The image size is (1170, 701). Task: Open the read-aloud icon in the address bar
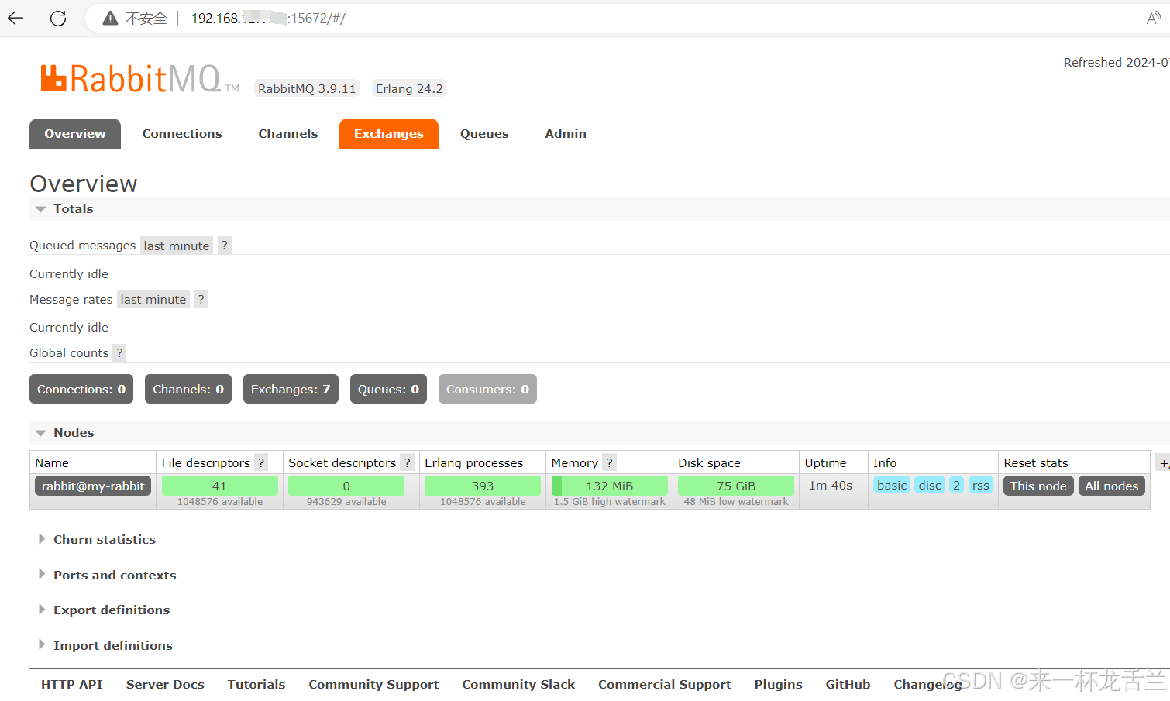pyautogui.click(x=1154, y=18)
